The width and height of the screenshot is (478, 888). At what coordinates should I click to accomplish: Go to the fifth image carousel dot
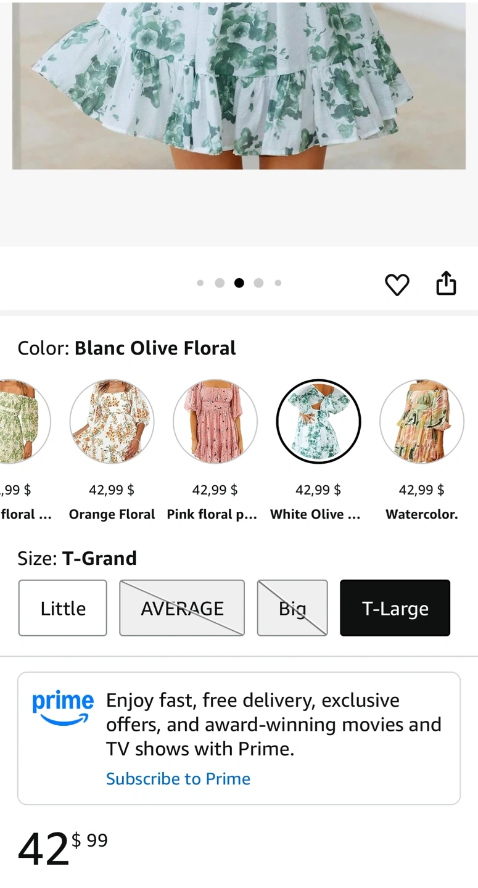point(278,283)
